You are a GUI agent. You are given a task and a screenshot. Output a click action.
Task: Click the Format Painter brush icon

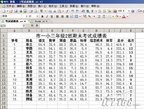click(67, 11)
